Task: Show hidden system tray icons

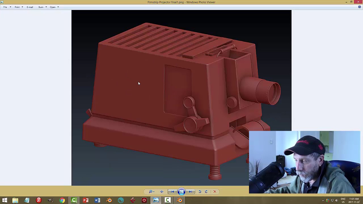Action: (323, 201)
